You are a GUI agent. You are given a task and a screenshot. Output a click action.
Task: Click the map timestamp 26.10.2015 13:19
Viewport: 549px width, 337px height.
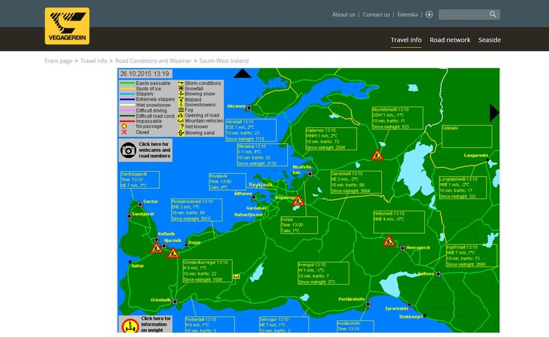[145, 74]
